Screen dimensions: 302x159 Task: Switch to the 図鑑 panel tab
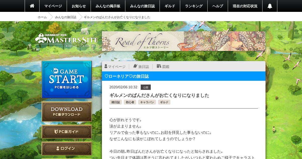tap(163, 66)
